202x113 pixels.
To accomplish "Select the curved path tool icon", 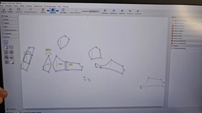I will [11, 47].
